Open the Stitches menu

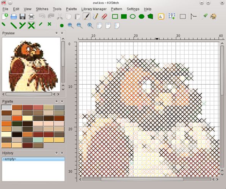[x=42, y=9]
